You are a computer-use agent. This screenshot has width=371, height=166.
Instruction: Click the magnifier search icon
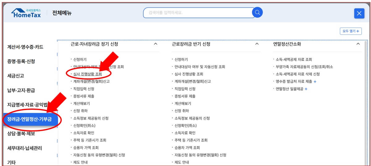pos(257,13)
